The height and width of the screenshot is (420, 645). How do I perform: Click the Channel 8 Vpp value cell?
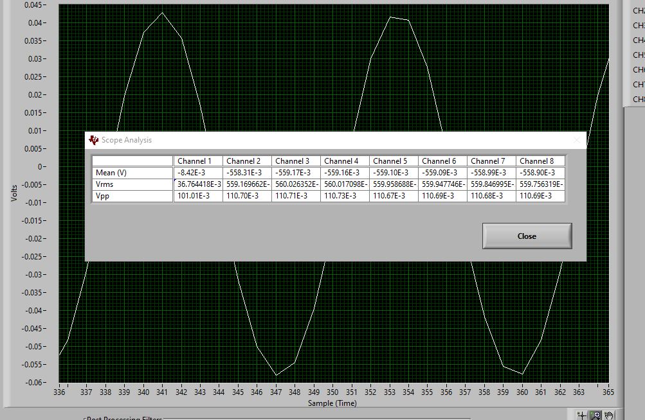[x=540, y=196]
